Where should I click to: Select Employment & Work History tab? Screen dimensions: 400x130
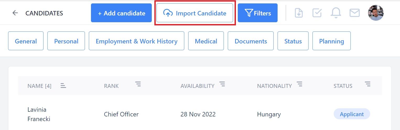(x=137, y=41)
